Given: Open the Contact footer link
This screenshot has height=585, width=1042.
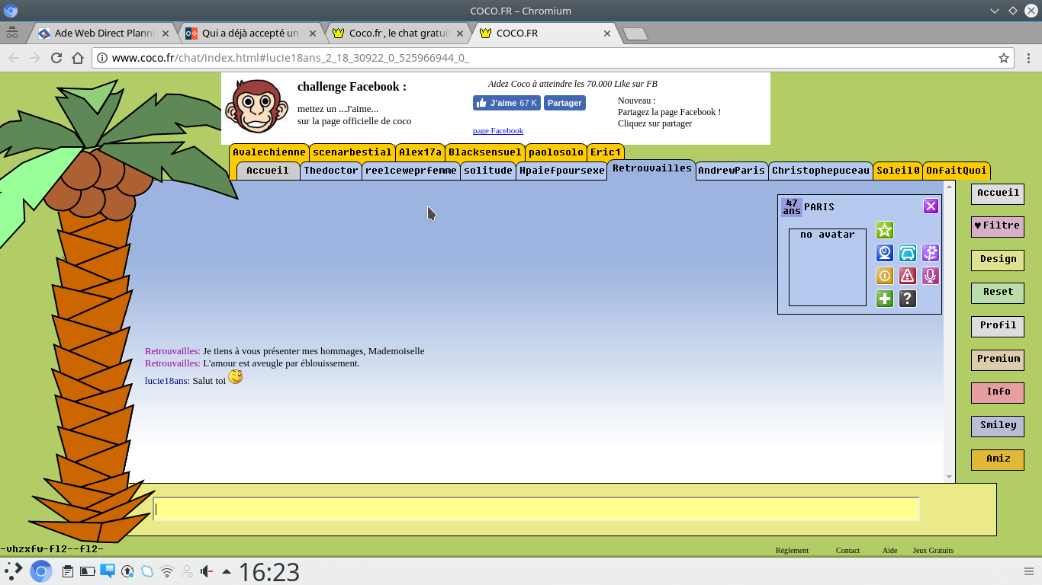Looking at the screenshot, I should (x=847, y=550).
